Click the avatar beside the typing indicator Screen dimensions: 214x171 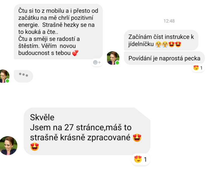click(4, 76)
